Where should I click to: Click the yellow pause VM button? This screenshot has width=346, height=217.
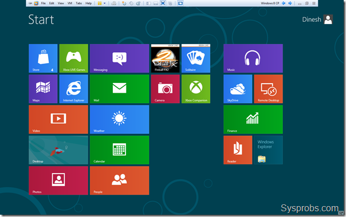click(x=100, y=3)
